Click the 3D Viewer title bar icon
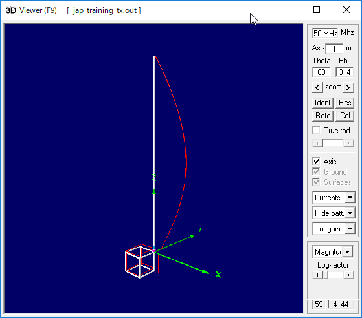The image size is (362, 318). (11, 10)
